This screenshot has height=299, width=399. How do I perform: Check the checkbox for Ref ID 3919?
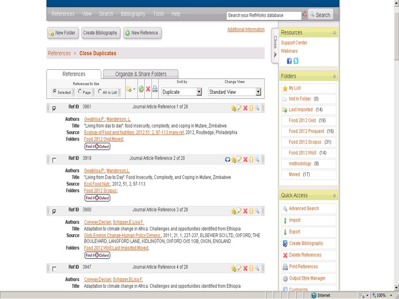[x=54, y=160]
